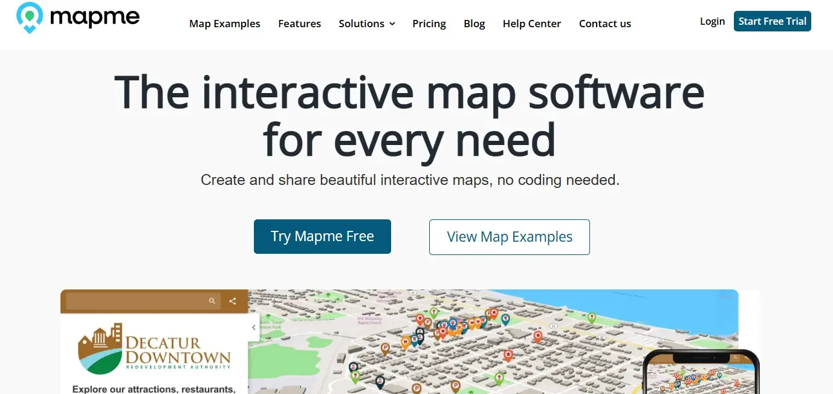Go to Map Examples in the navigation

(x=224, y=24)
